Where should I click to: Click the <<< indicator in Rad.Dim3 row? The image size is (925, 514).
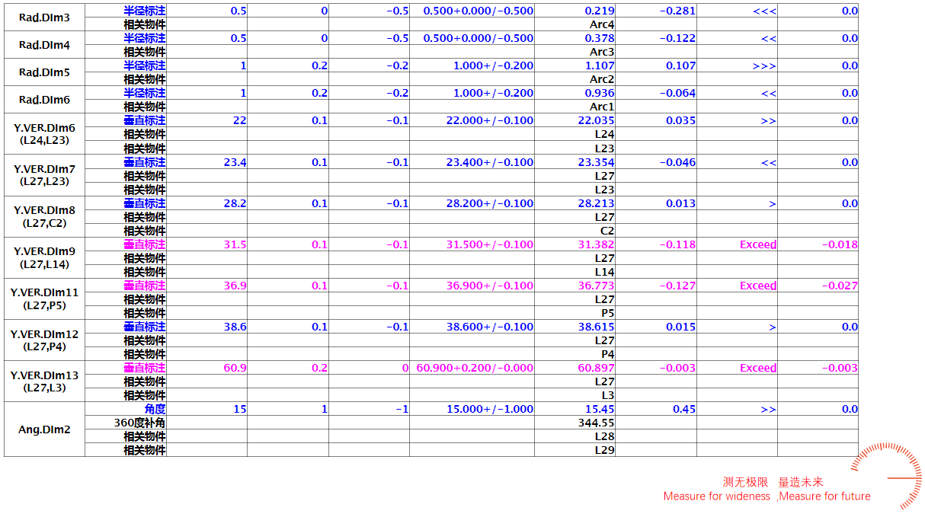(764, 11)
